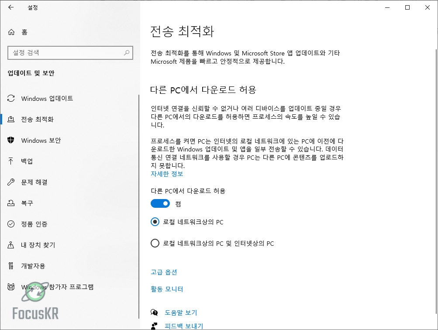Open 문제 해결 page
The width and height of the screenshot is (438, 330).
[x=34, y=182]
